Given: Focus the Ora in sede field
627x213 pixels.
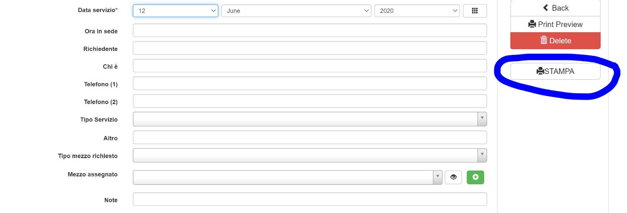Looking at the screenshot, I should point(310,30).
